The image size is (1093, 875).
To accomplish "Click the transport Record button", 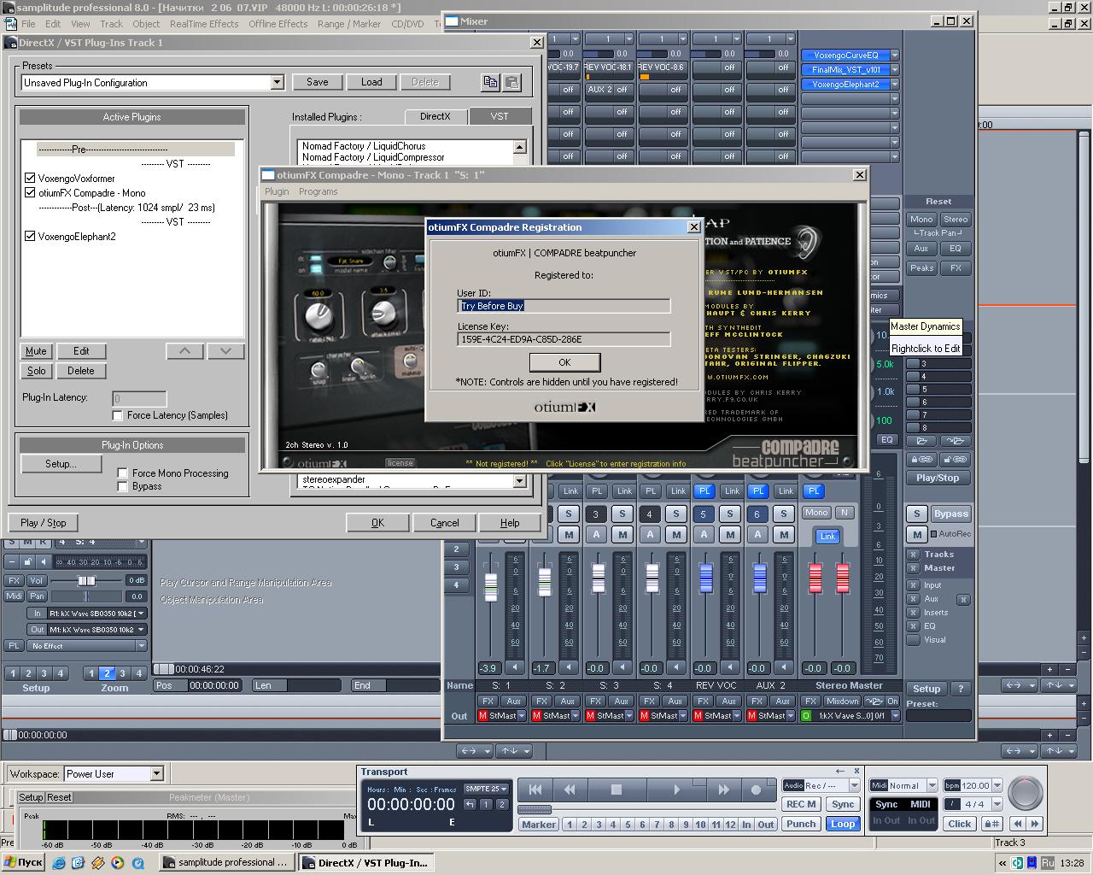I will [x=755, y=790].
